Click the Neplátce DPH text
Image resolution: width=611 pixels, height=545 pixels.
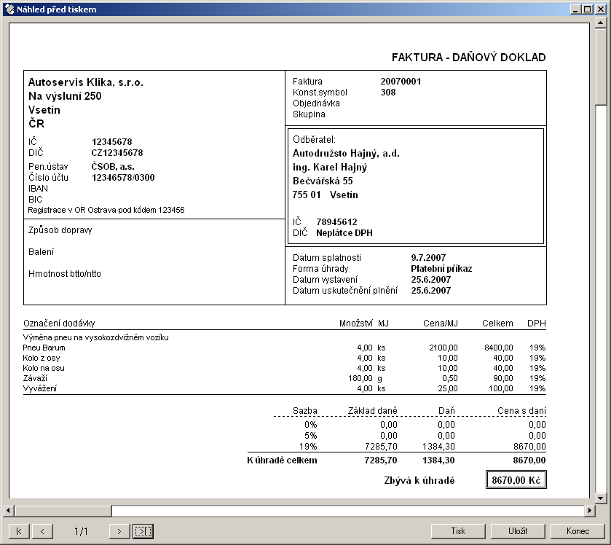(x=344, y=233)
